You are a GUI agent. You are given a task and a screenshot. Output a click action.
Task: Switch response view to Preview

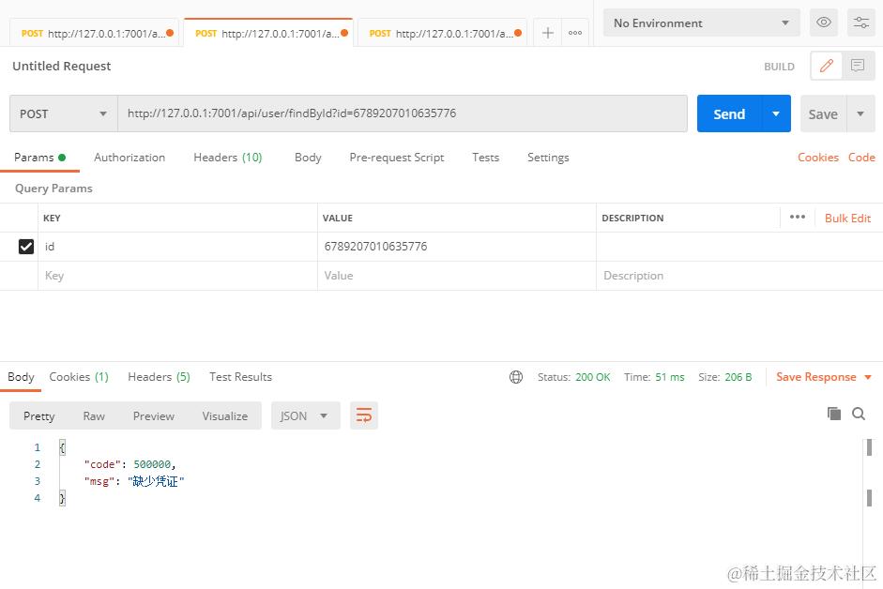(x=153, y=415)
